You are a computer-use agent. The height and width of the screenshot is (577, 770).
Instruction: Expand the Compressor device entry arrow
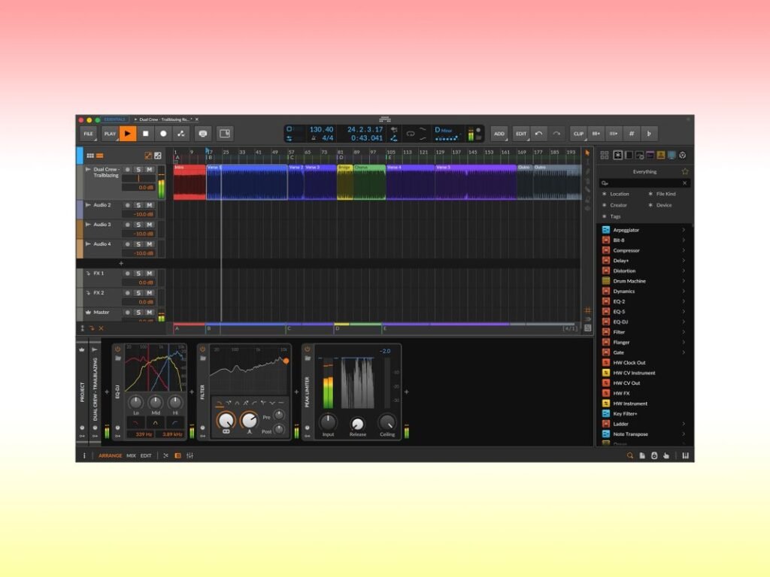pyautogui.click(x=684, y=250)
